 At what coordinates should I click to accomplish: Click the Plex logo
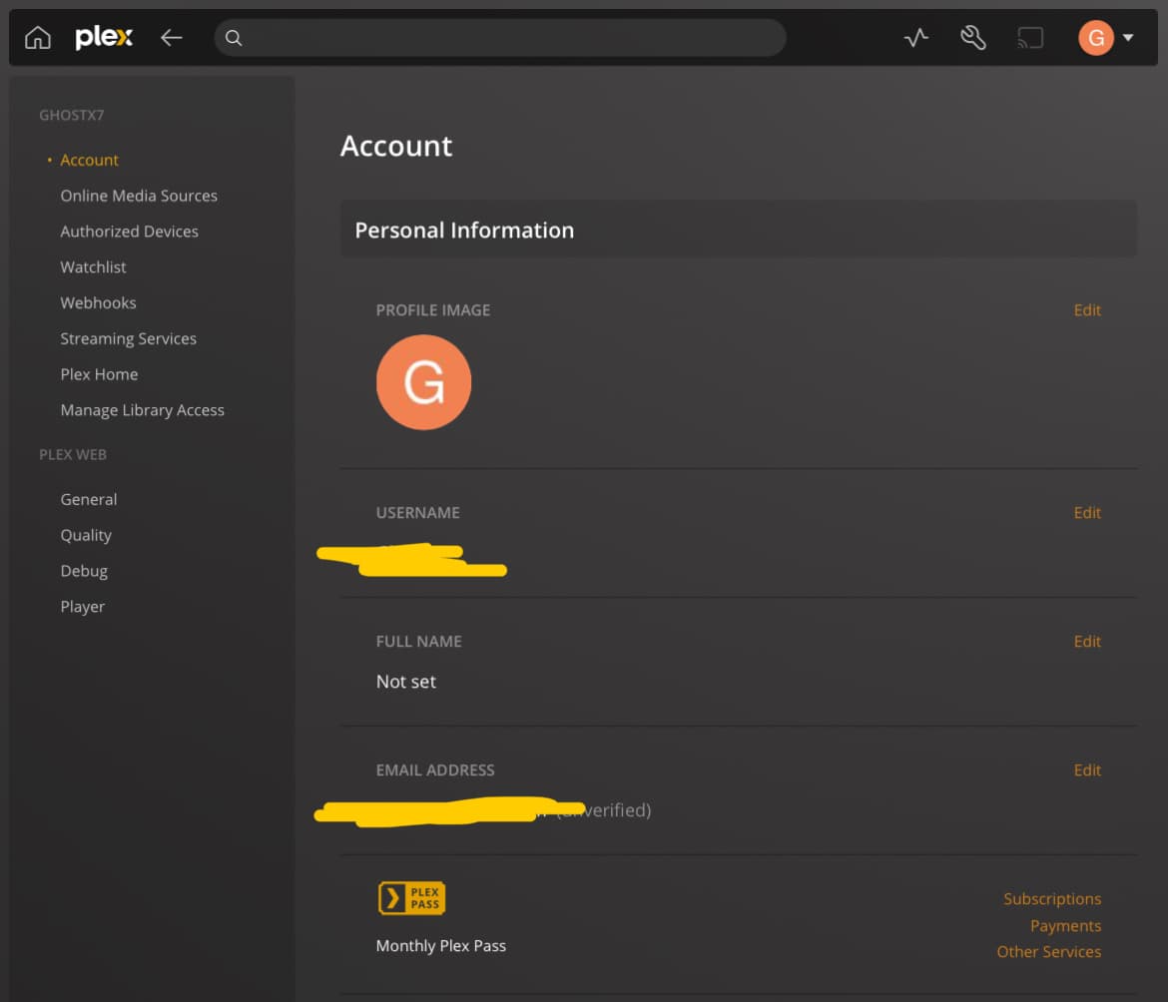point(104,37)
